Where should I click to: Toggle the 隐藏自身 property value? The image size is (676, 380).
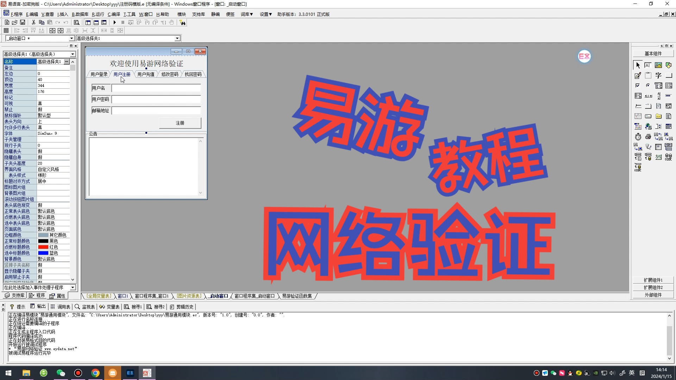tap(53, 157)
